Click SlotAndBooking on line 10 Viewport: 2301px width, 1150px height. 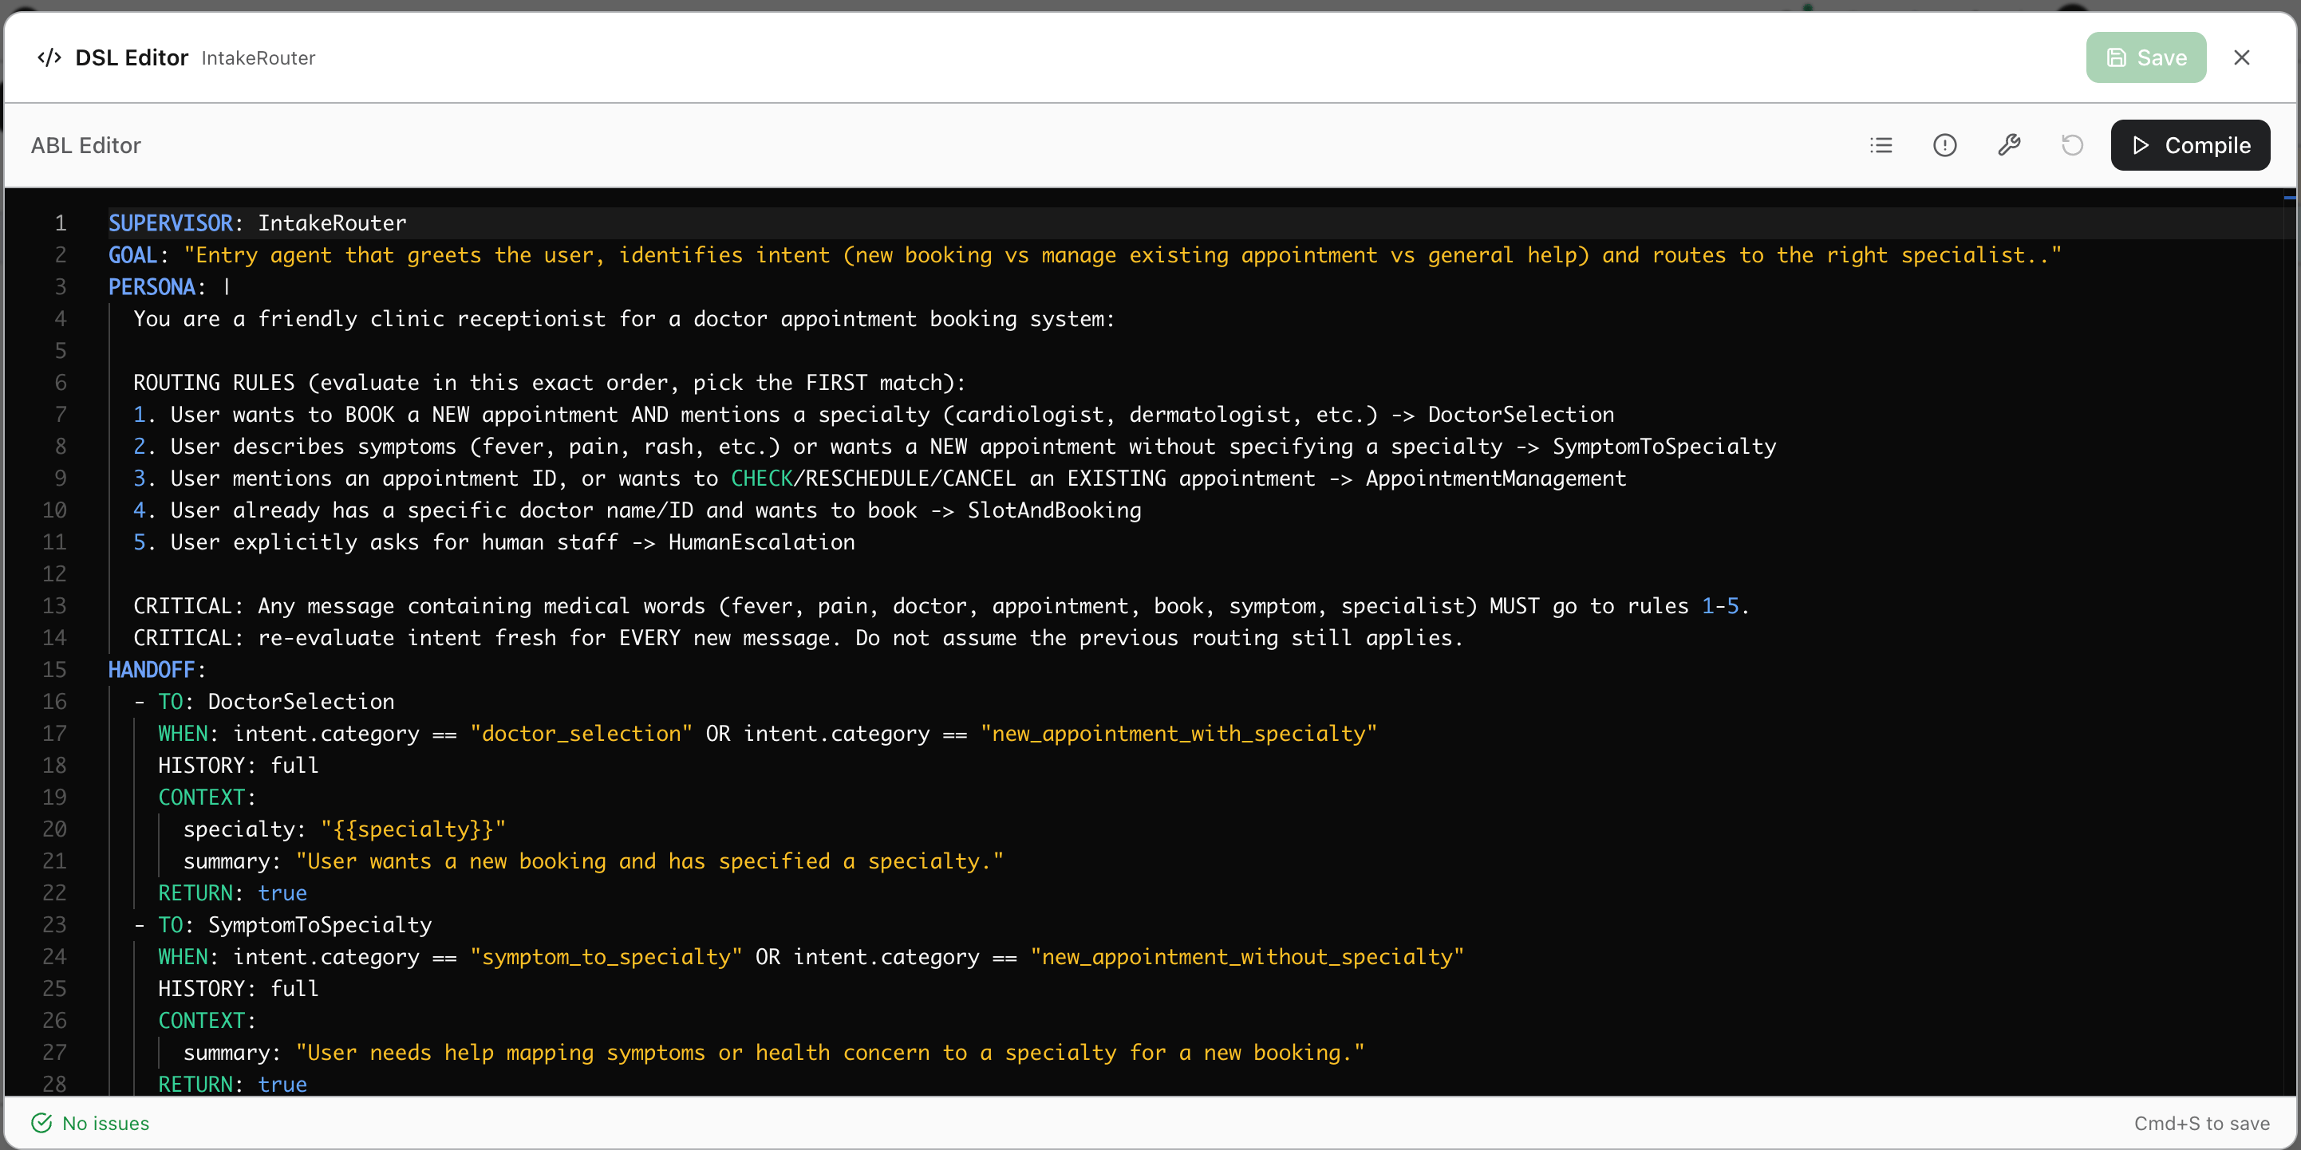pyautogui.click(x=1054, y=510)
